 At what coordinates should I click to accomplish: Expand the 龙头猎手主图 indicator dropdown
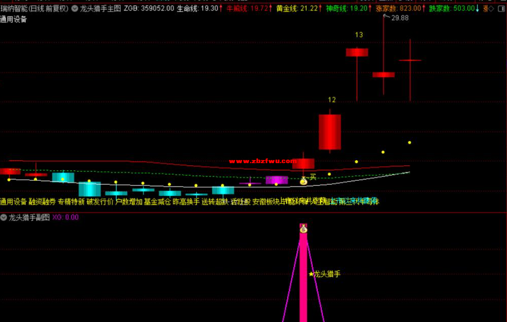75,9
